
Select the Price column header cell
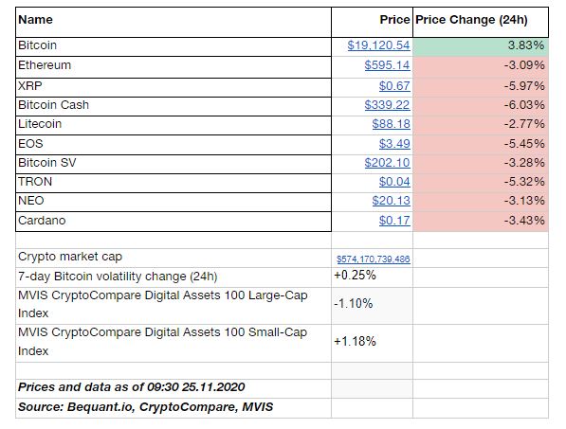tap(373, 23)
